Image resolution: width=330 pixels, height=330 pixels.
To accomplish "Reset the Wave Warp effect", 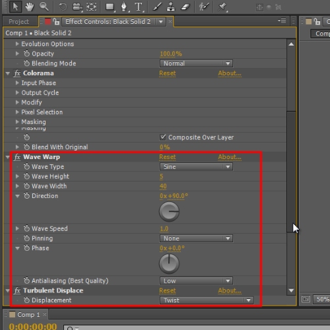I will click(x=168, y=157).
